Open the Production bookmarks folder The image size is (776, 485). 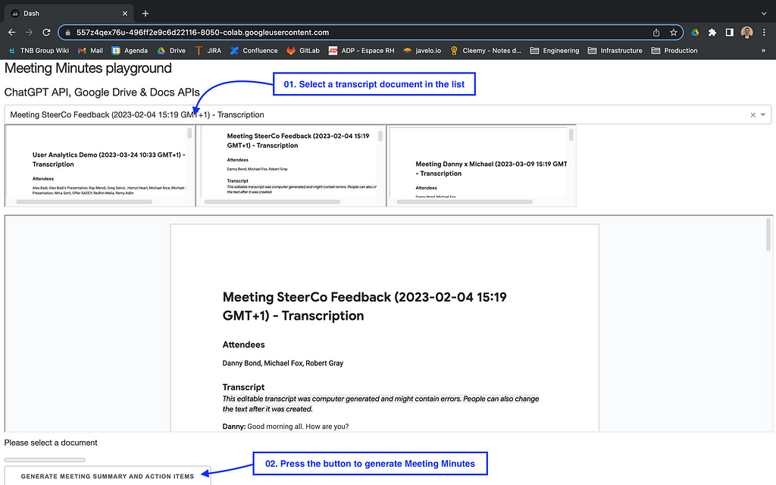pyautogui.click(x=674, y=51)
